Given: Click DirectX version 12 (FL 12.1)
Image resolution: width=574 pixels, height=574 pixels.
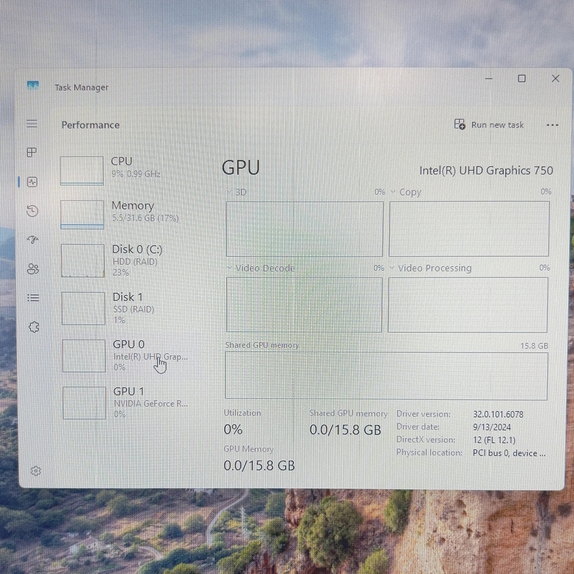Looking at the screenshot, I should pos(494,440).
